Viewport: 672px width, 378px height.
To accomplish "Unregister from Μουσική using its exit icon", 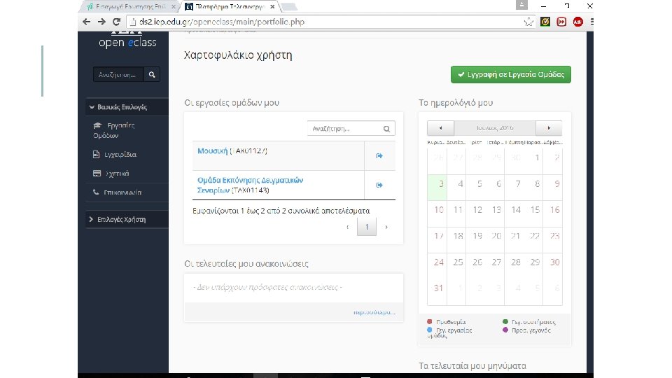I will [379, 155].
